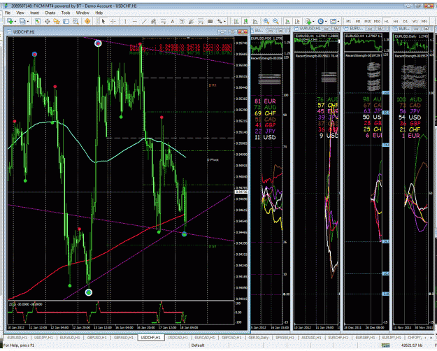Toggle Auto Scroll chart icon
437x351 pixels.
[x=287, y=21]
